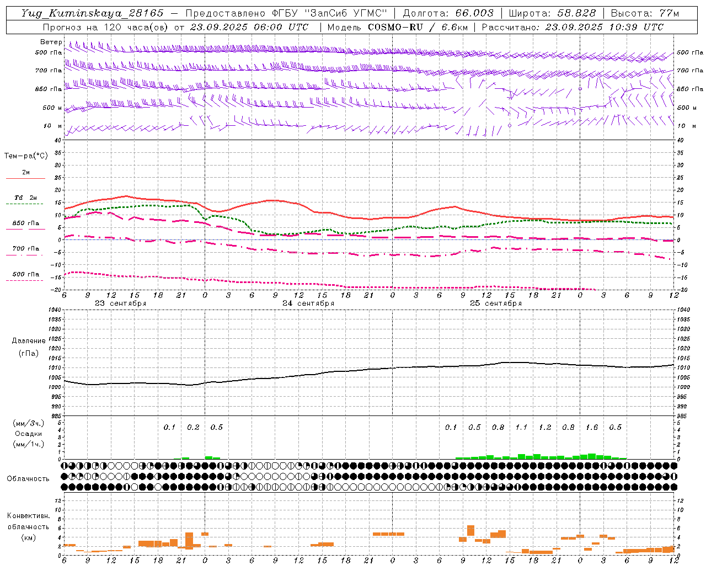
Task: Click the Ветер panel label
Action: pos(51,42)
